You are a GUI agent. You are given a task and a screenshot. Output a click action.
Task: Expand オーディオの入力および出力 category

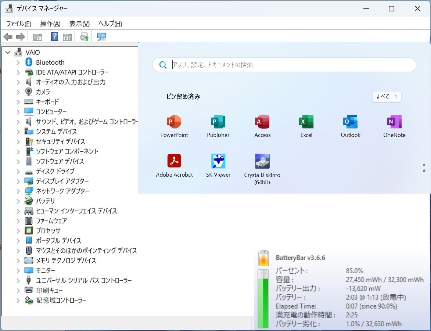click(x=18, y=82)
